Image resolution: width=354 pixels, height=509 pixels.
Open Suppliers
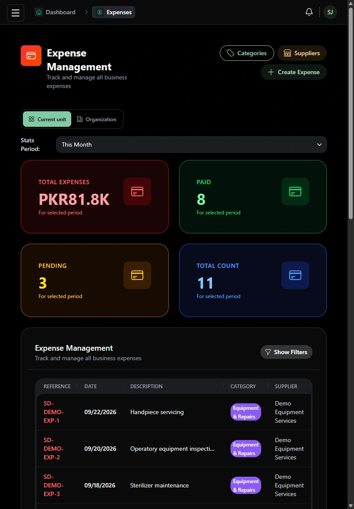click(x=302, y=53)
